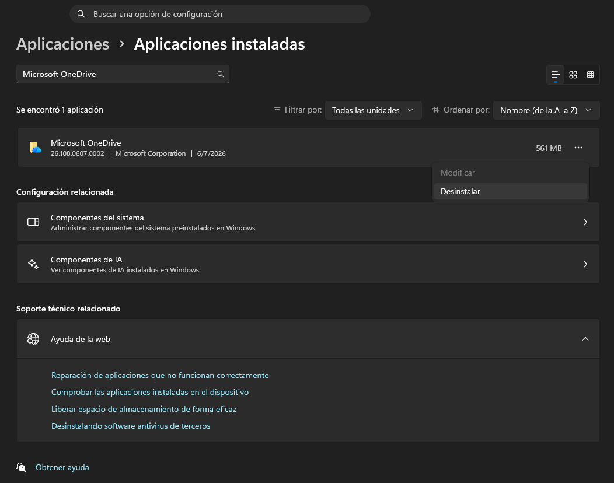Click the filter icon beside Filtrar por
614x483 pixels.
(x=277, y=110)
